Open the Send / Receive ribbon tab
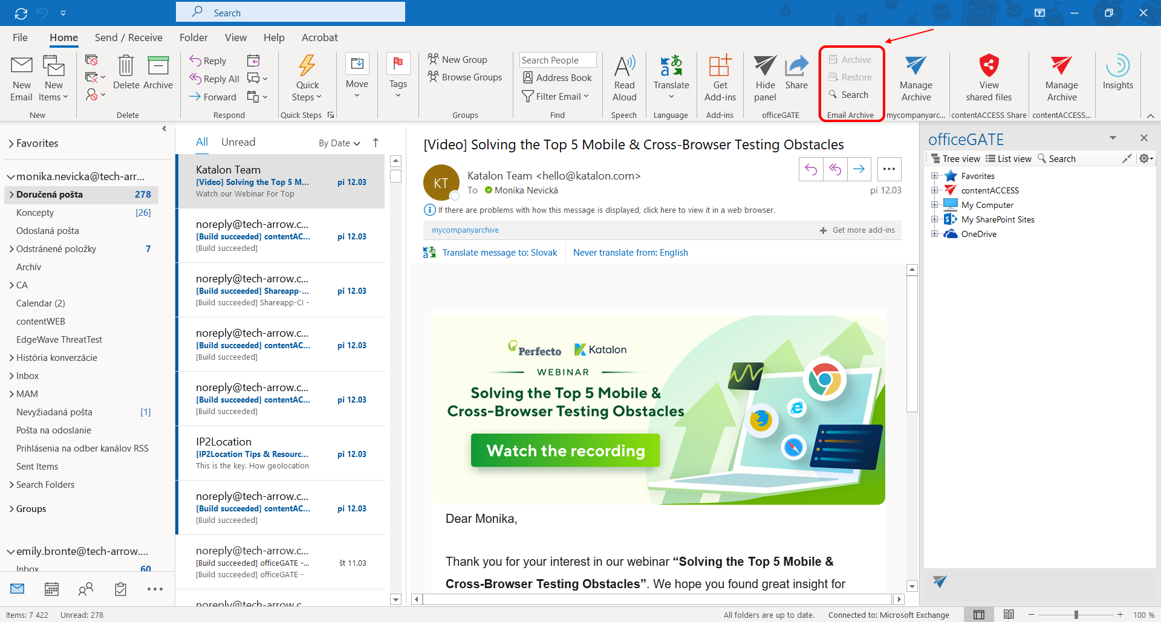 point(128,37)
